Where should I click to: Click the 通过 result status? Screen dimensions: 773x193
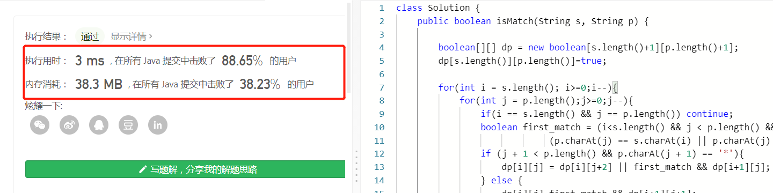[x=90, y=36]
